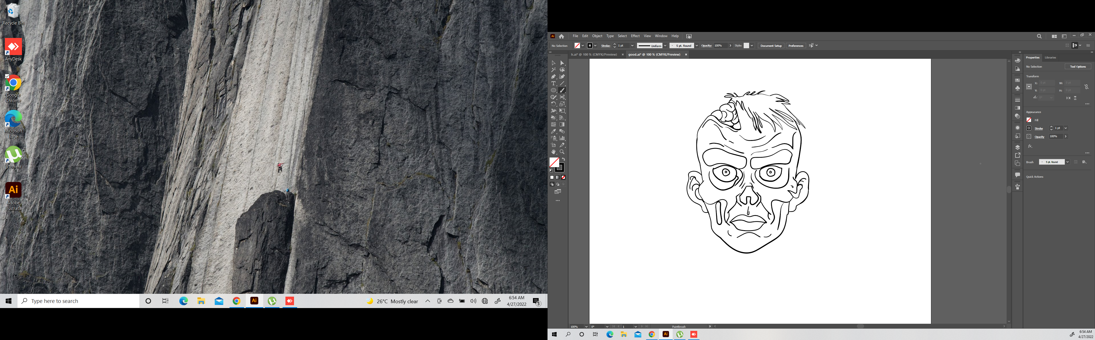1095x340 pixels.
Task: Open Fill dropdown in control bar
Action: (583, 45)
